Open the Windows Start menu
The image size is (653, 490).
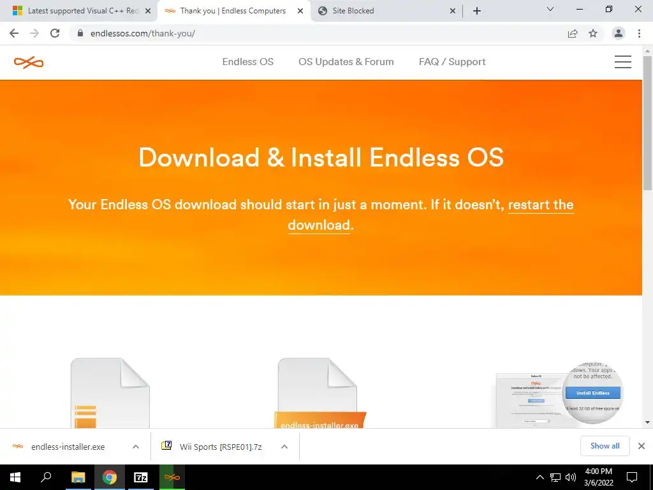click(15, 477)
